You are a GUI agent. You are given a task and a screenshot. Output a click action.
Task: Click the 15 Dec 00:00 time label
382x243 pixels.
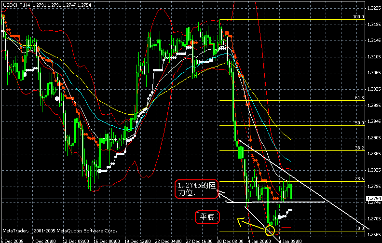pyautogui.click(x=107, y=241)
